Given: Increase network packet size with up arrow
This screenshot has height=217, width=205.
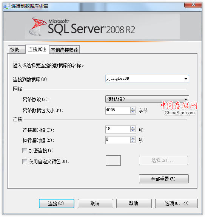Looking at the screenshot, I should pos(133,109).
